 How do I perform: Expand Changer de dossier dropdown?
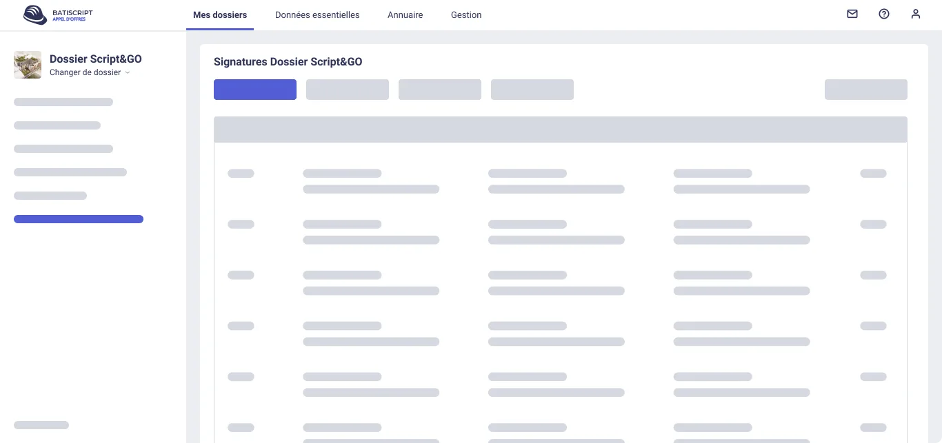click(90, 72)
